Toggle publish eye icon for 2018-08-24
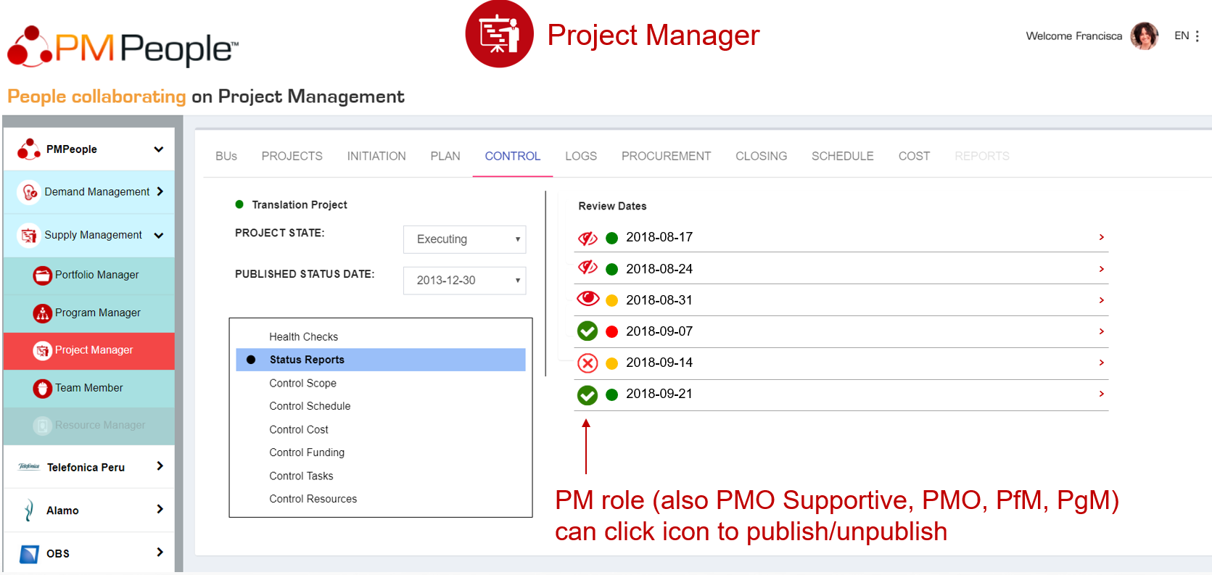 (x=588, y=268)
